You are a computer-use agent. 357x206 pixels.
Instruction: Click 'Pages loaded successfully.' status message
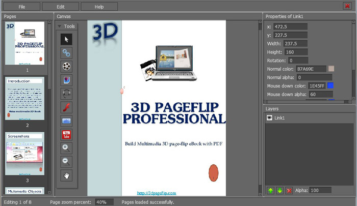click(x=148, y=202)
